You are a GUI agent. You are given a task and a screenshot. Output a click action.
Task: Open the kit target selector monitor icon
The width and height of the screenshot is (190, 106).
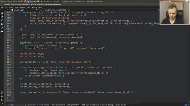pyautogui.click(x=2, y=93)
